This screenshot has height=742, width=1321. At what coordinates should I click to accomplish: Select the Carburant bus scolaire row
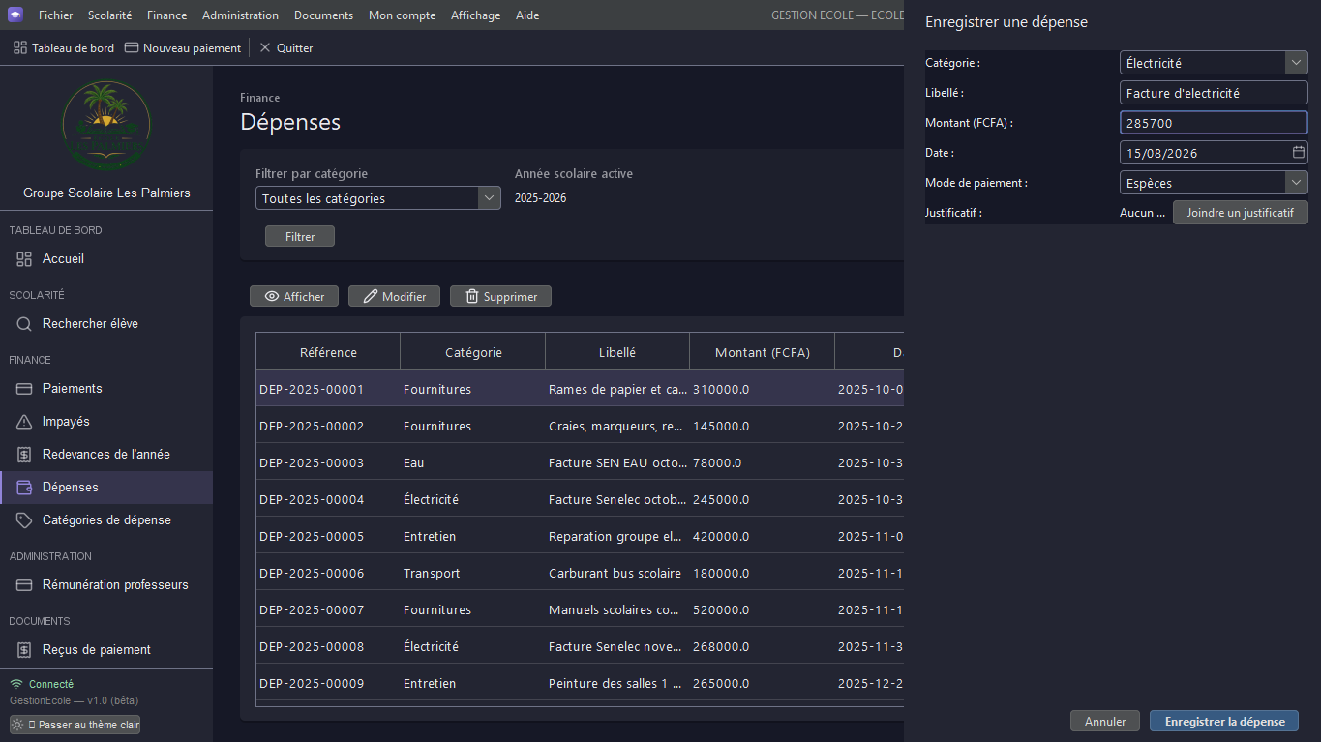580,574
